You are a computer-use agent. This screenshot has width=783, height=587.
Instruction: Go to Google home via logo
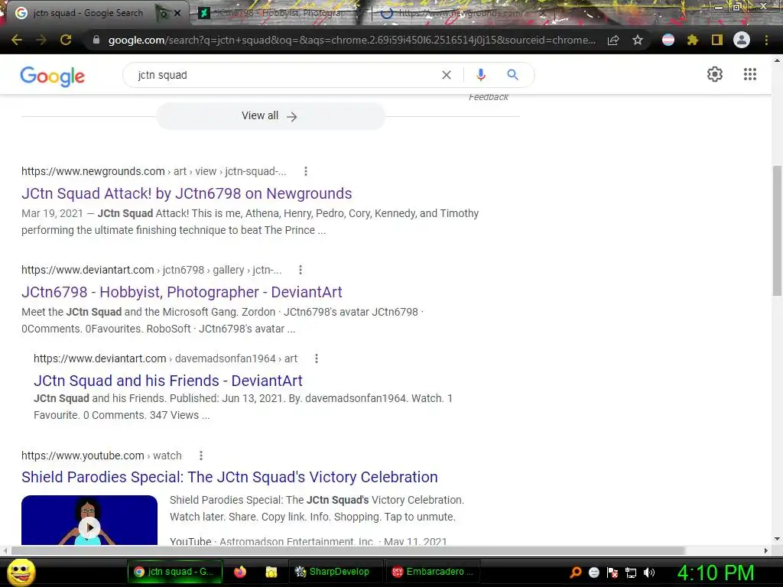(53, 76)
